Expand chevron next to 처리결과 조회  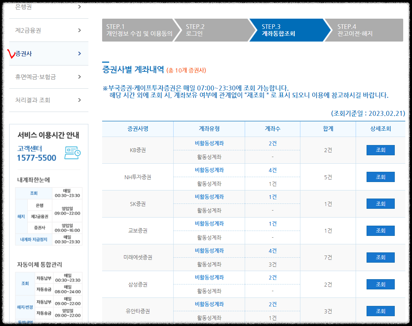coord(79,100)
